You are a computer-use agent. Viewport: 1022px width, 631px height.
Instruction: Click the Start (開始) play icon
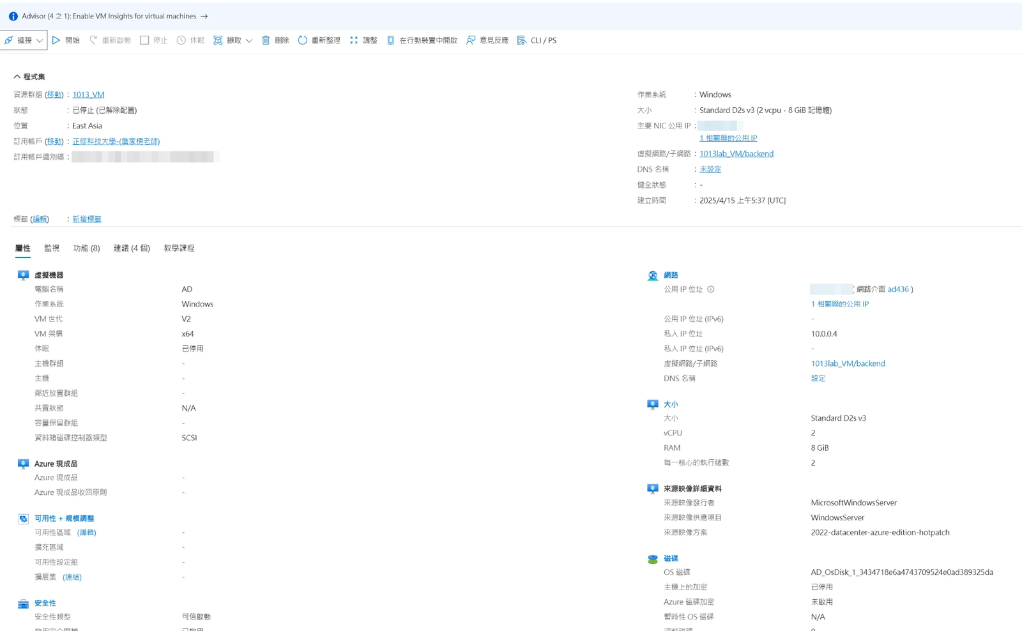56,40
